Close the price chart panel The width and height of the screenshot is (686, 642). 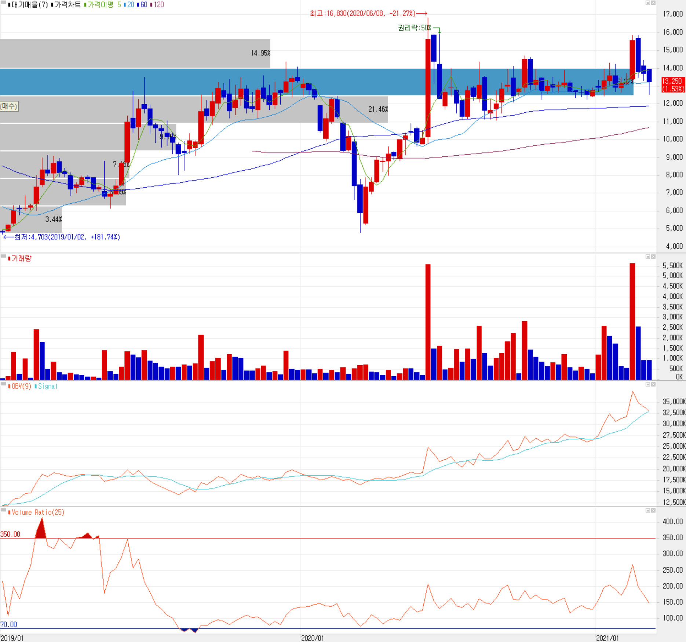(653, 3)
